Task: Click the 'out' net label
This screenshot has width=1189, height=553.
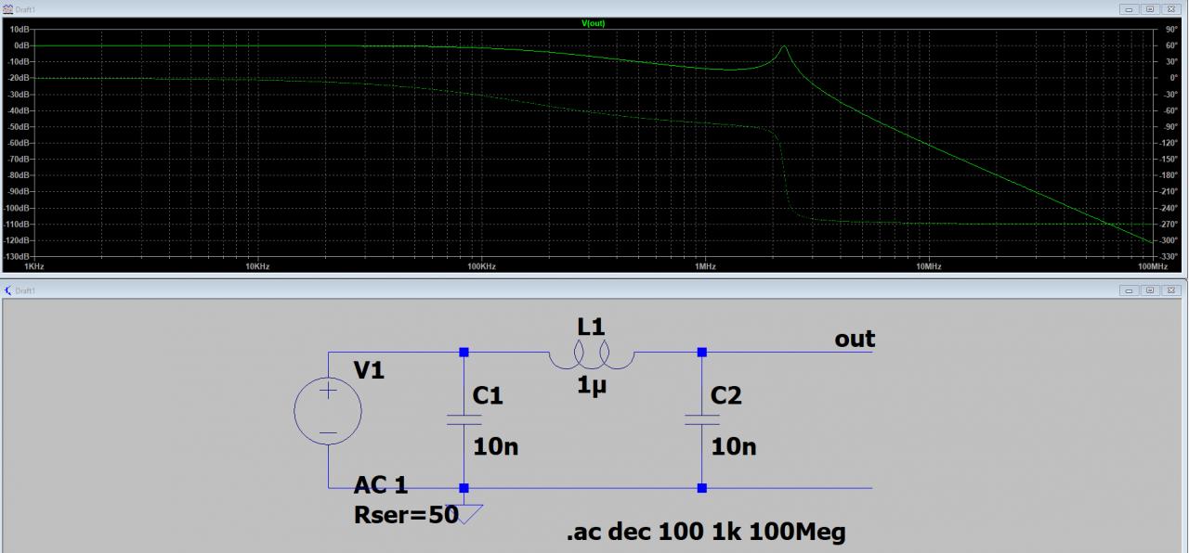Action: pos(855,339)
